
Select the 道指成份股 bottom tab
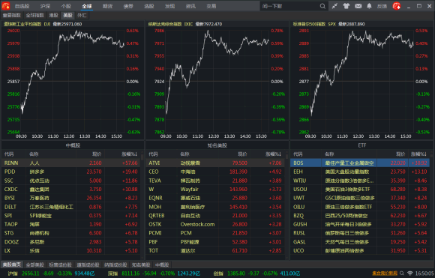coord(88,265)
